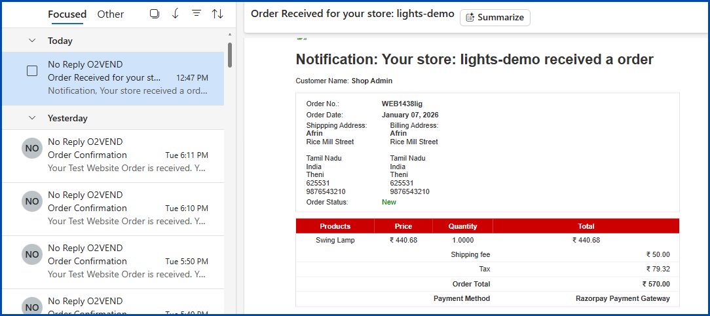Screen dimensions: 710x316
Task: Click the select-all messages icon
Action: (155, 14)
